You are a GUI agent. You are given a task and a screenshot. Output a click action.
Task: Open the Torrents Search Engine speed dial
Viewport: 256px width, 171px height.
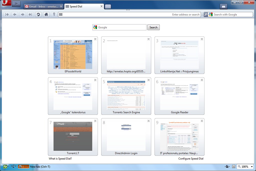[126, 96]
